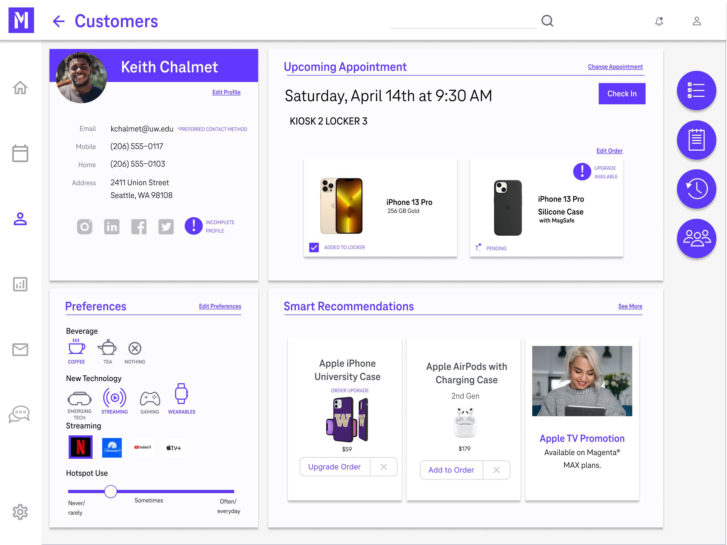Viewport: 727px width, 545px height.
Task: Click Add to Order for AirPods
Action: (x=451, y=470)
